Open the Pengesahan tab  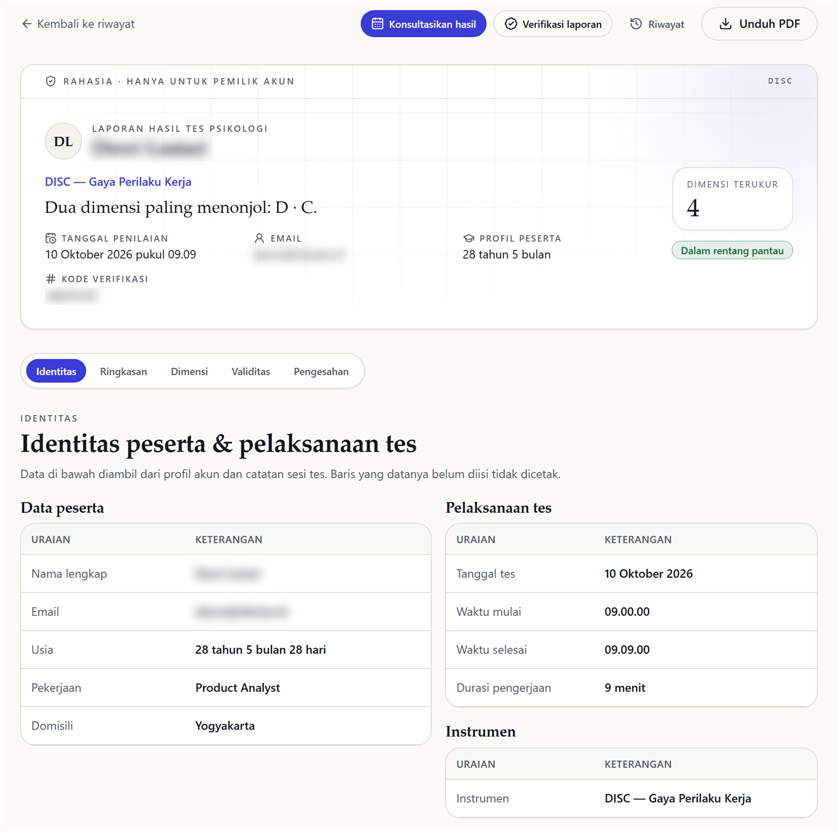click(321, 371)
